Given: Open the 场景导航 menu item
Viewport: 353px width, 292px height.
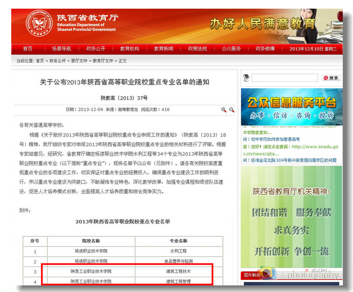Looking at the screenshot, I should (x=61, y=49).
